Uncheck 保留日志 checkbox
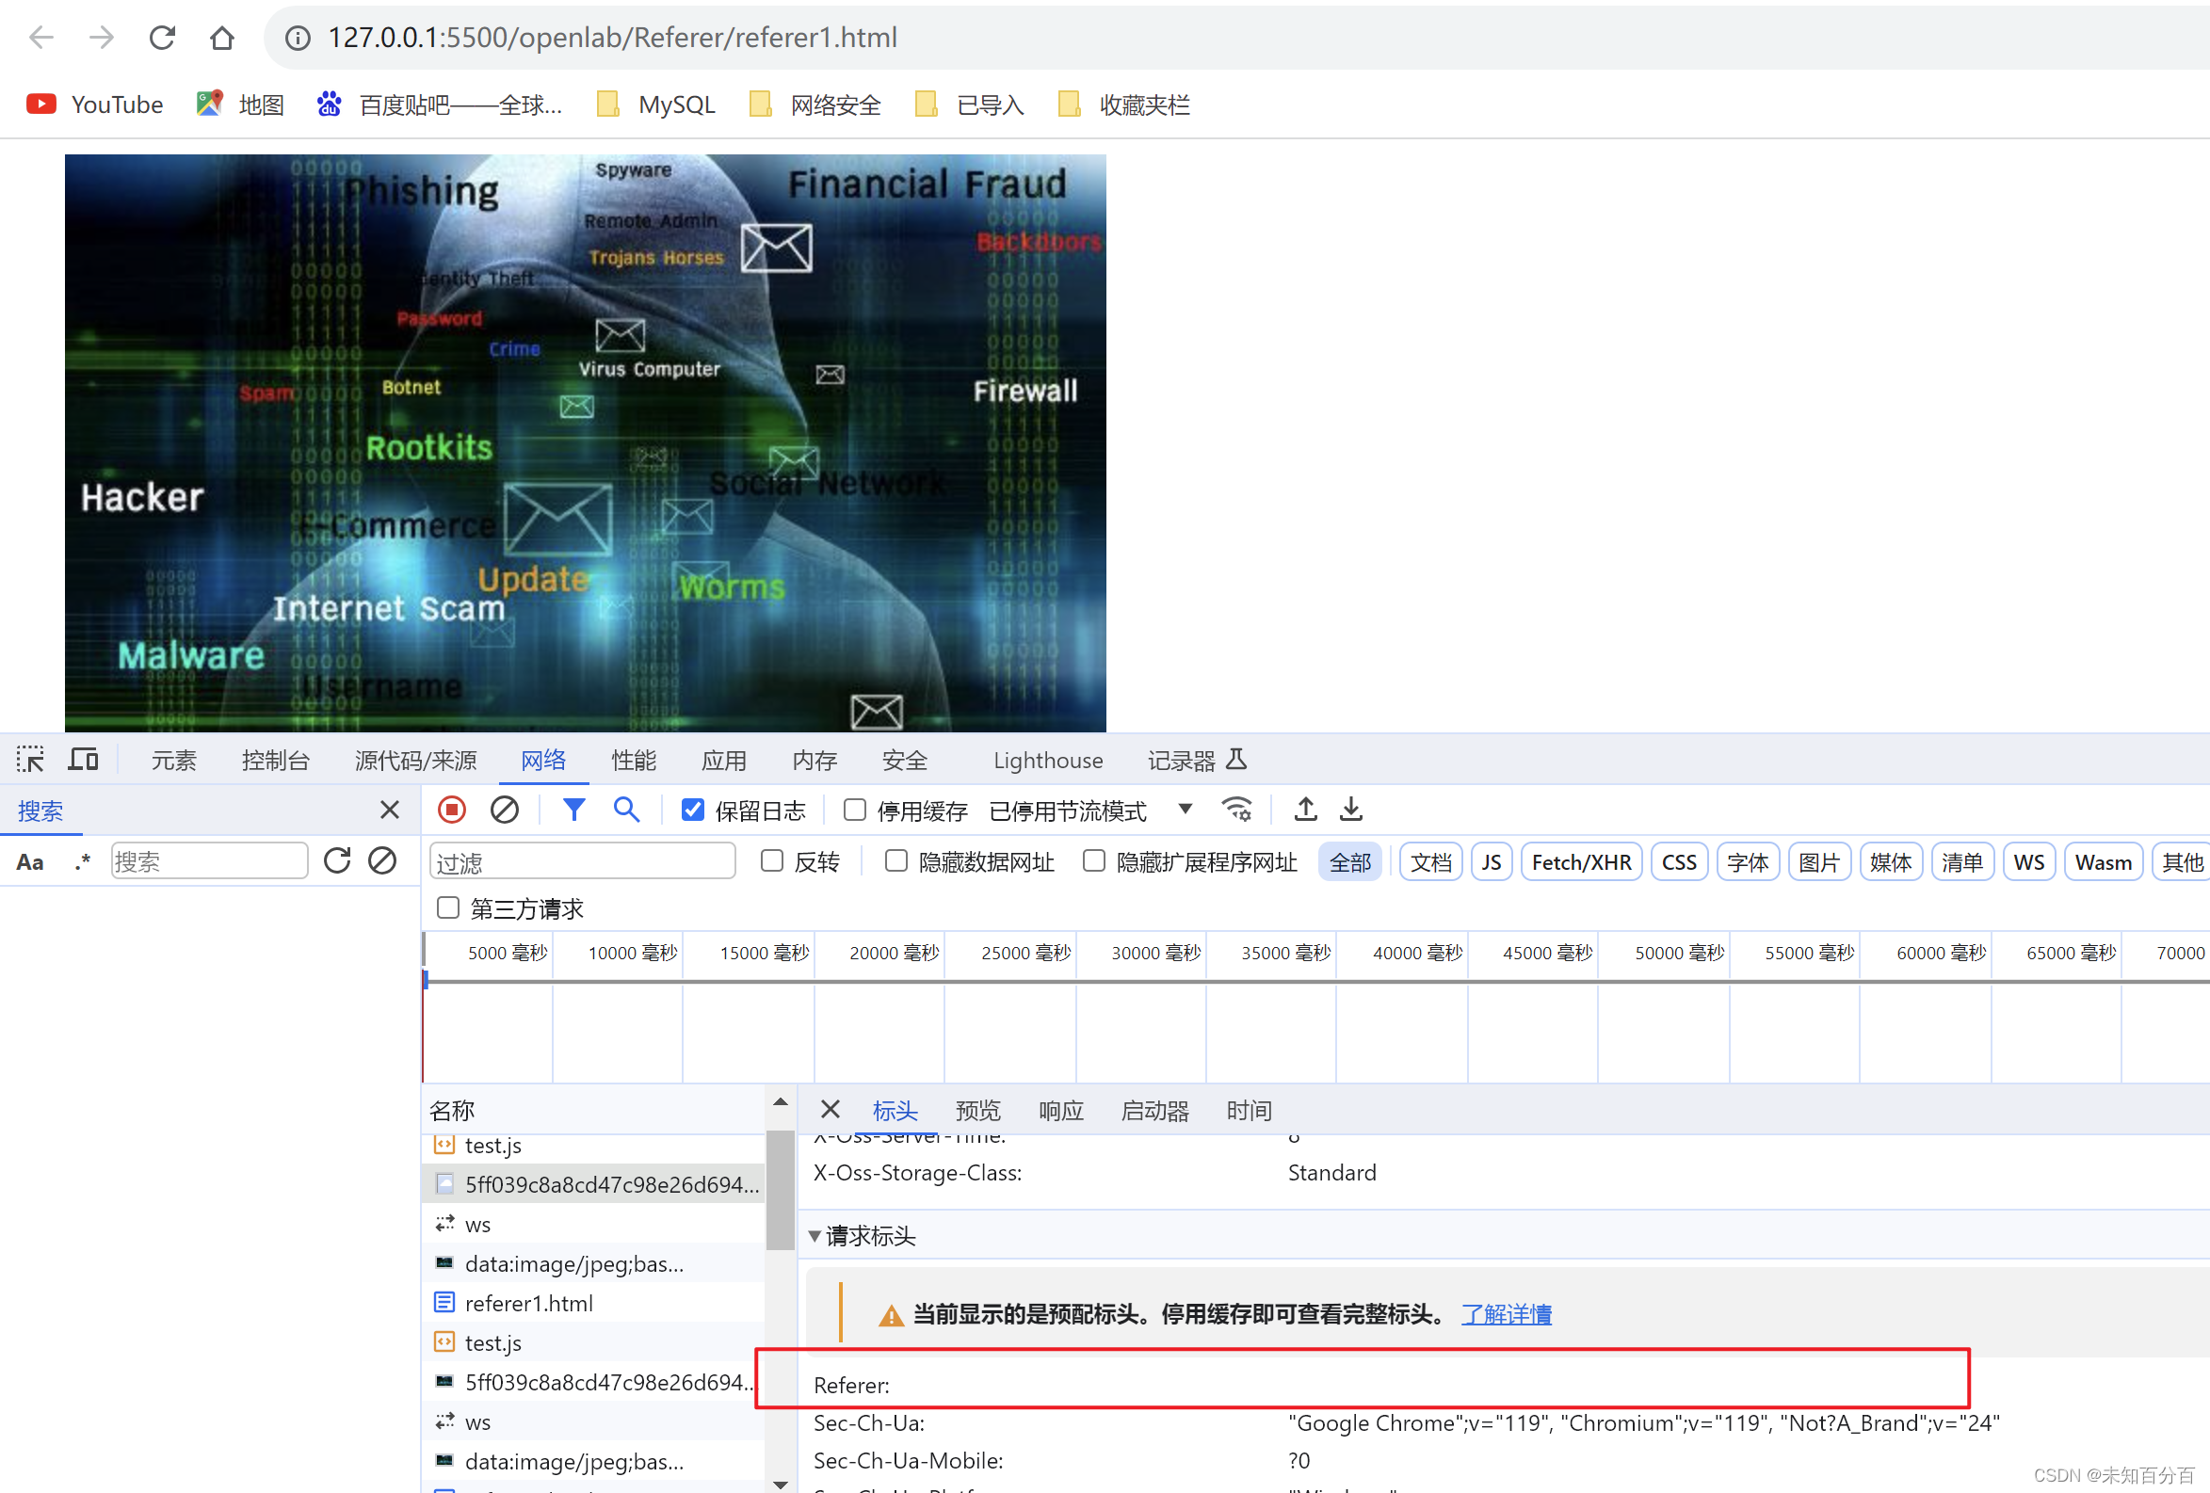This screenshot has height=1493, width=2210. (693, 810)
